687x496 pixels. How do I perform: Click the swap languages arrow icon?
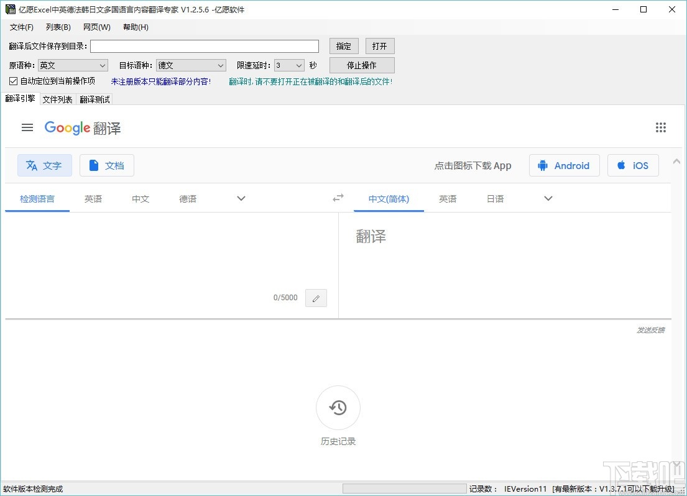coord(338,198)
